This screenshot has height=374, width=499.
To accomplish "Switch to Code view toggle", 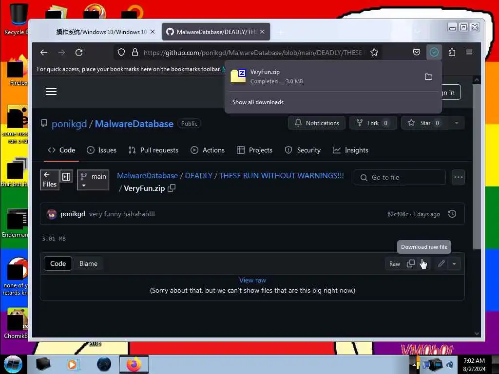I will point(58,263).
